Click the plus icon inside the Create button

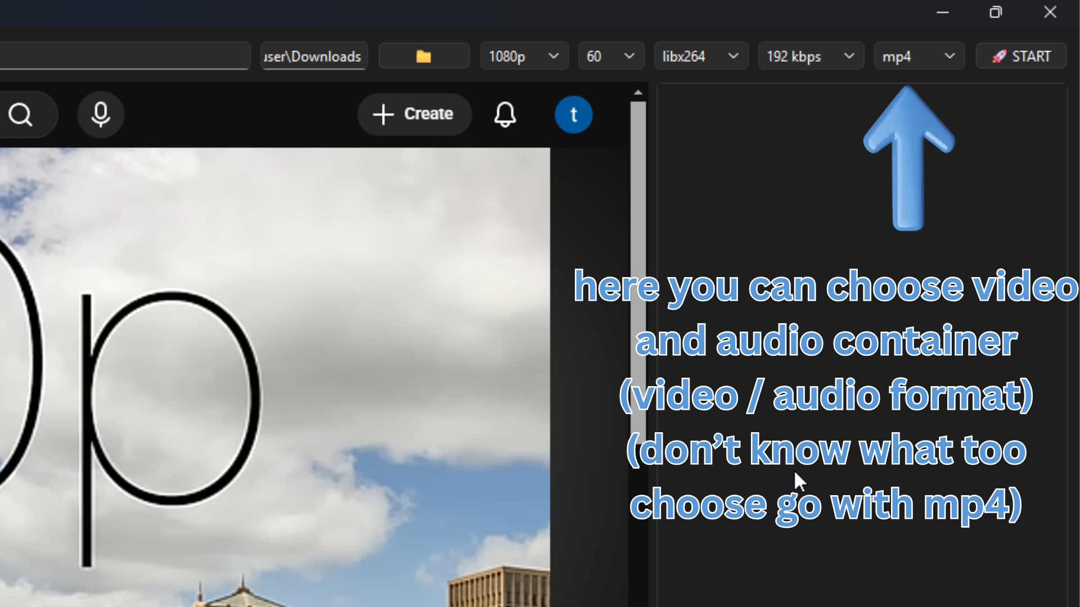tap(382, 114)
